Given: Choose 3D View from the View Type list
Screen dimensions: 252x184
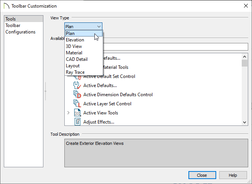Looking at the screenshot, I should [84, 46].
